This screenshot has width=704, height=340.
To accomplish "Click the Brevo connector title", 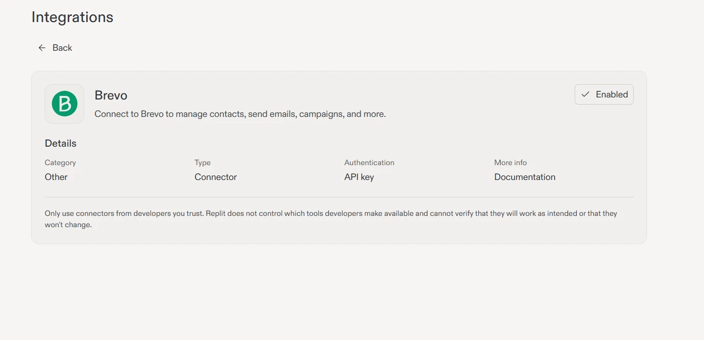I will tap(111, 95).
